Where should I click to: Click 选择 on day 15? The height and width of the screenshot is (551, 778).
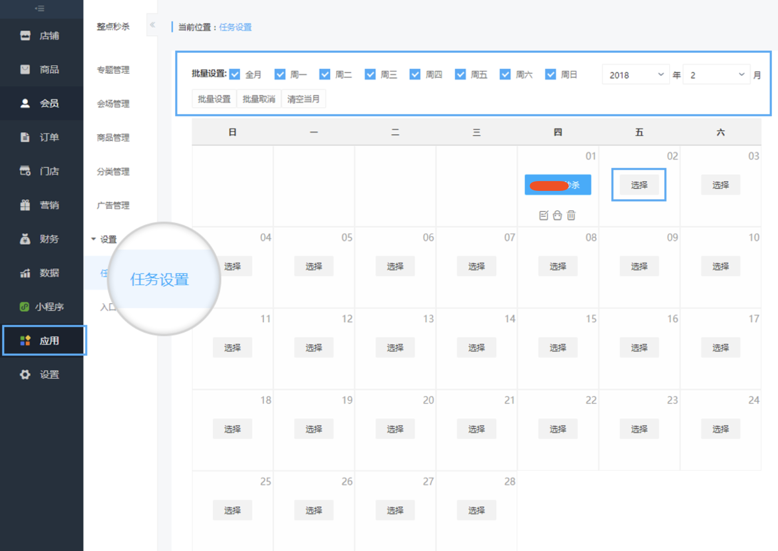pos(558,347)
